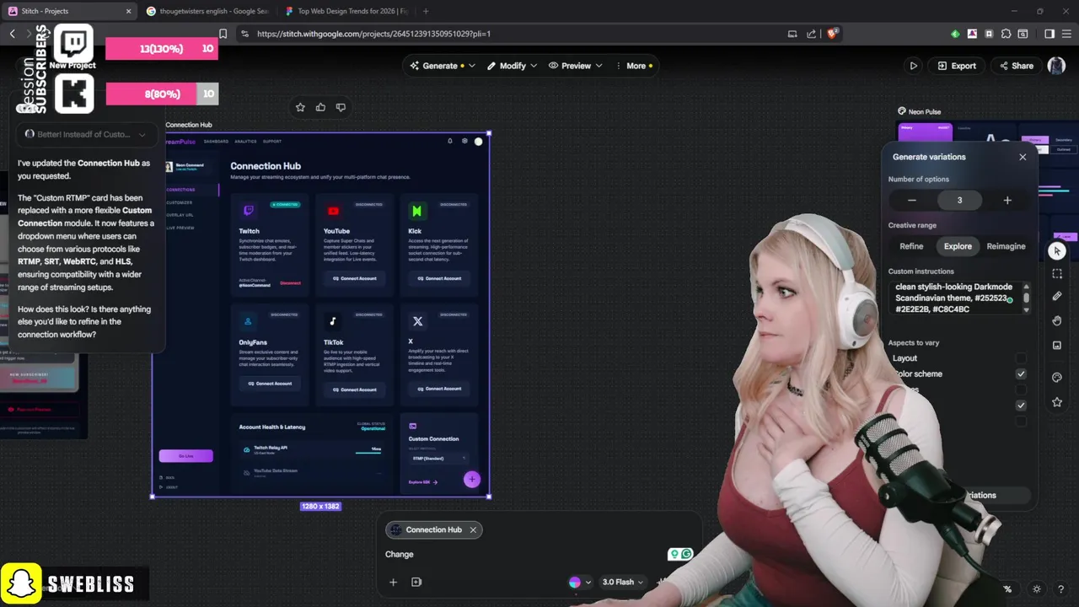Open the 3.0 Flash model selector
This screenshot has height=607, width=1079.
[x=623, y=582]
